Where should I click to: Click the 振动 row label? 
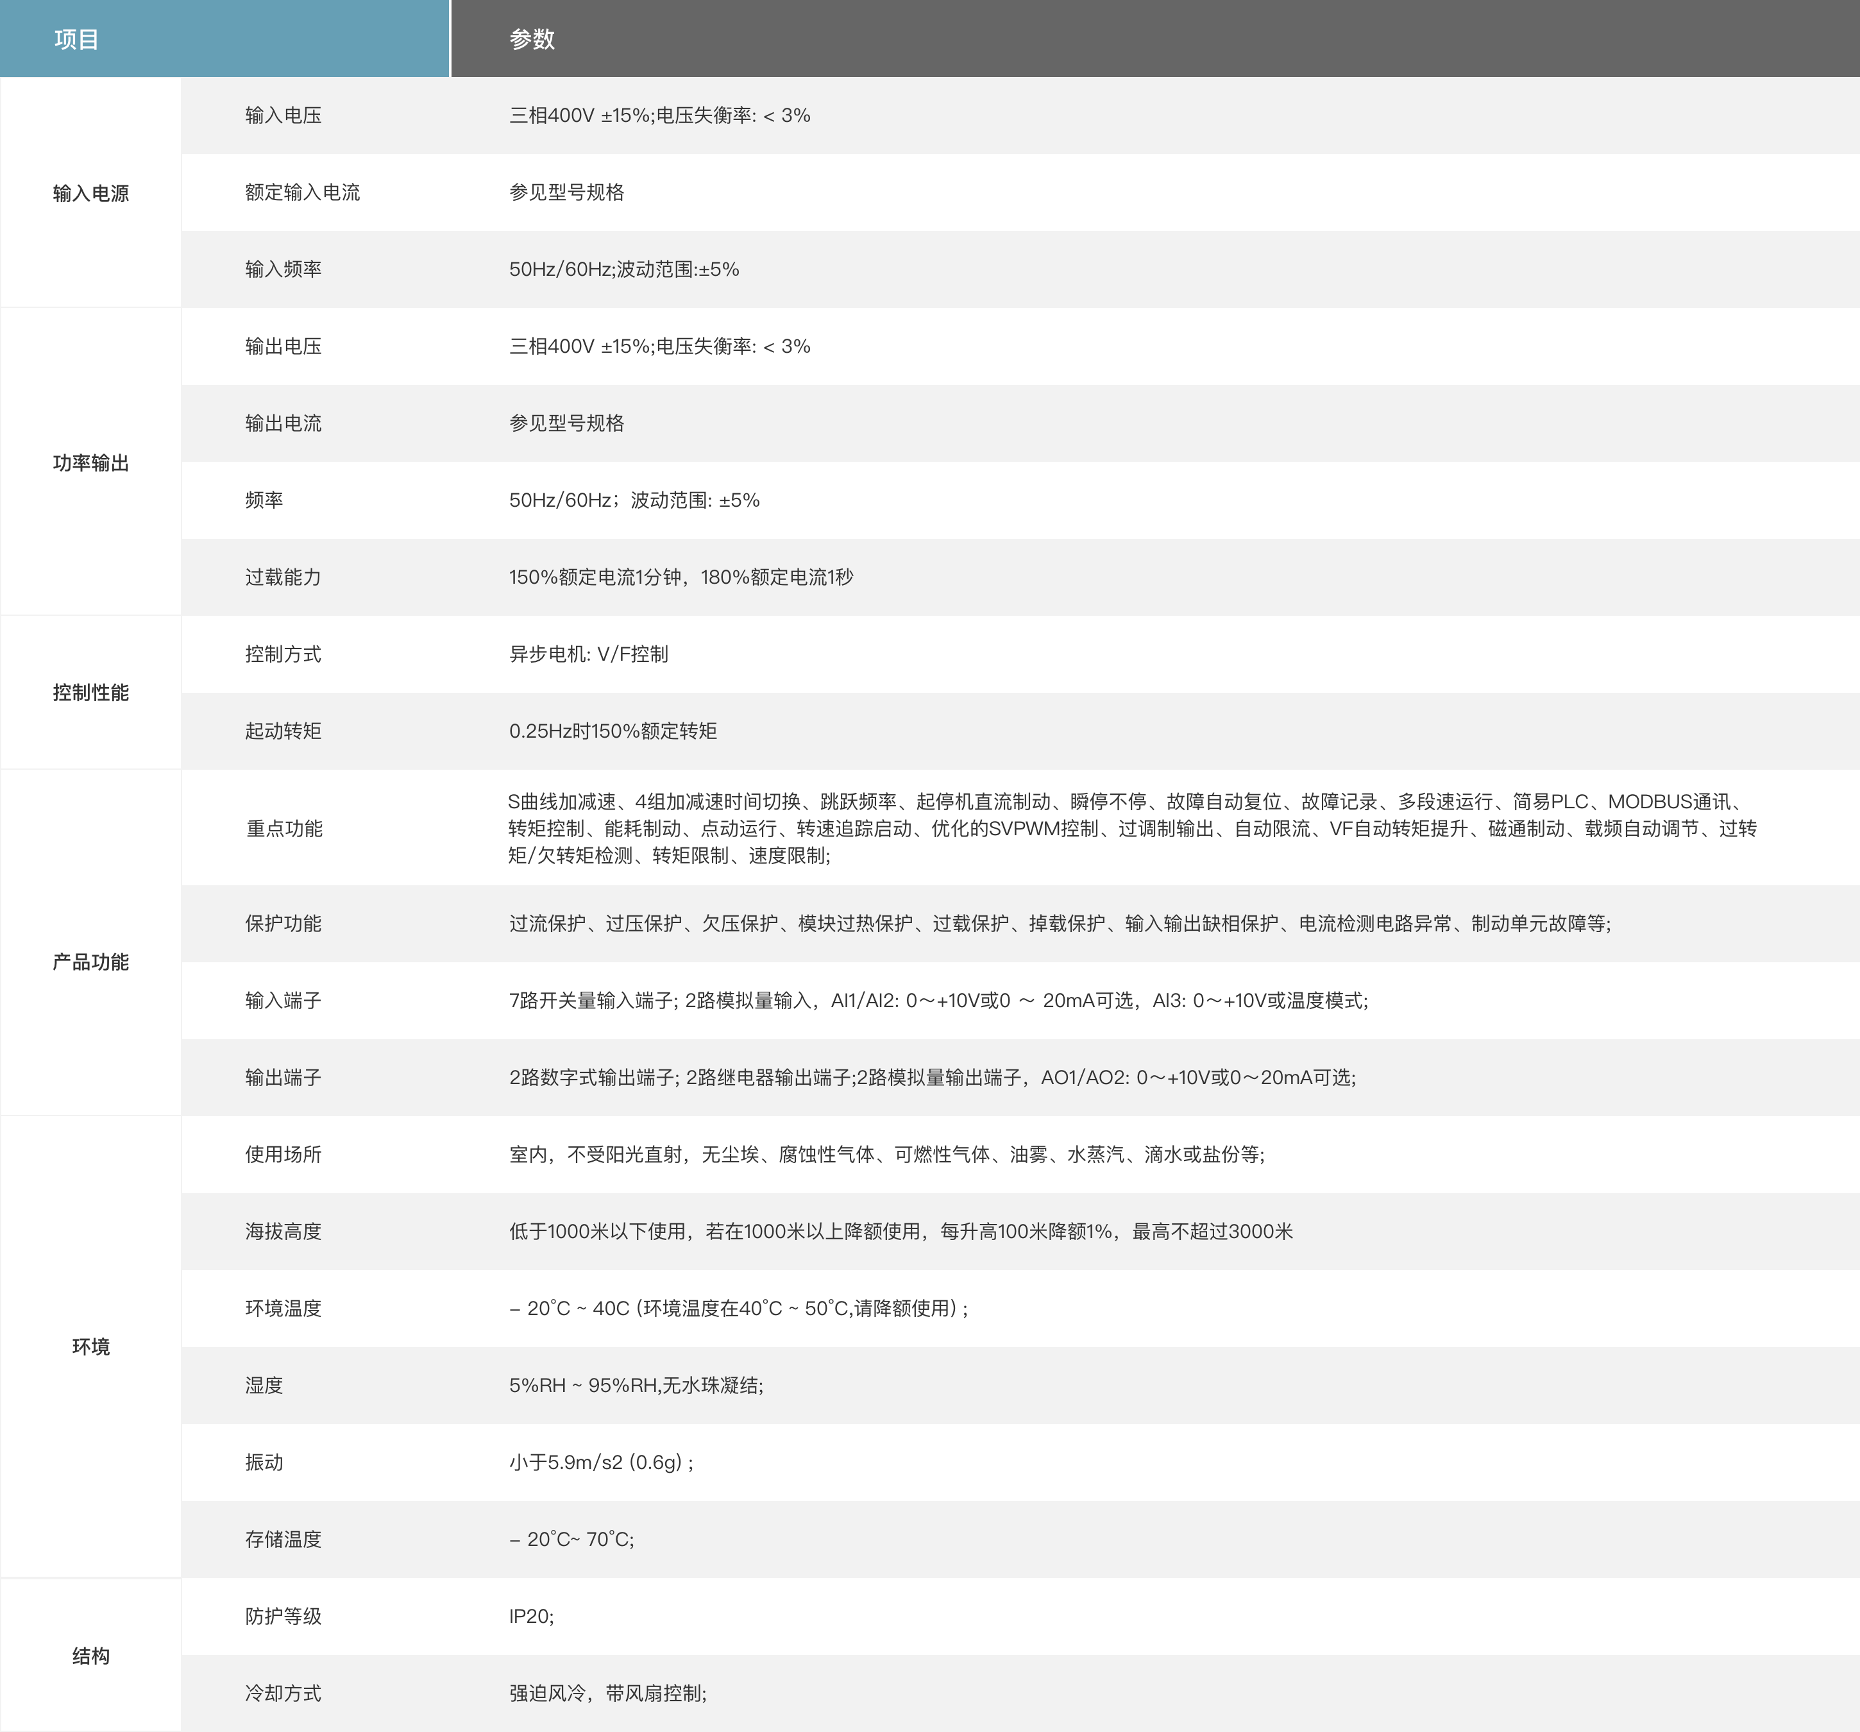tap(264, 1461)
